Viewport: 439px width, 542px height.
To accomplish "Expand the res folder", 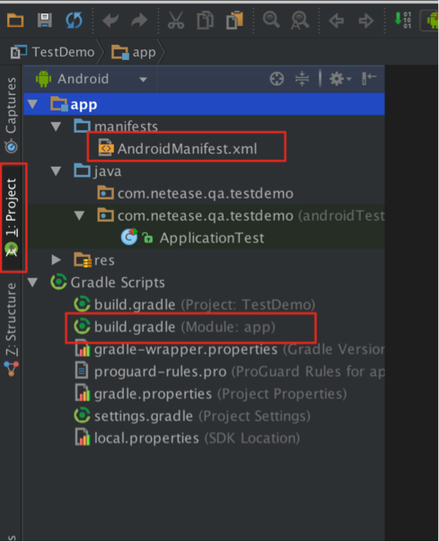I will (56, 259).
